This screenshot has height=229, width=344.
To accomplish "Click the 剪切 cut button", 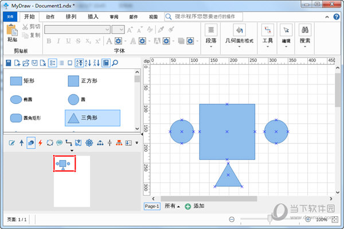I will [x=31, y=26].
